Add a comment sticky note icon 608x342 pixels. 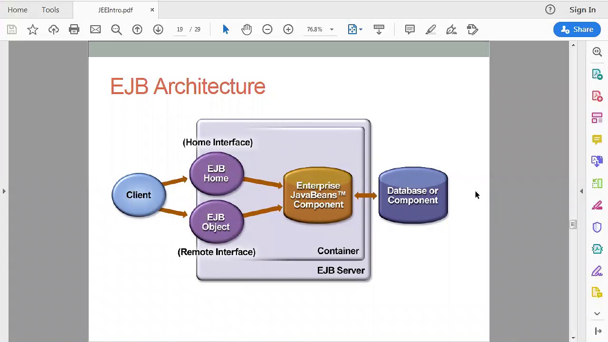[410, 29]
